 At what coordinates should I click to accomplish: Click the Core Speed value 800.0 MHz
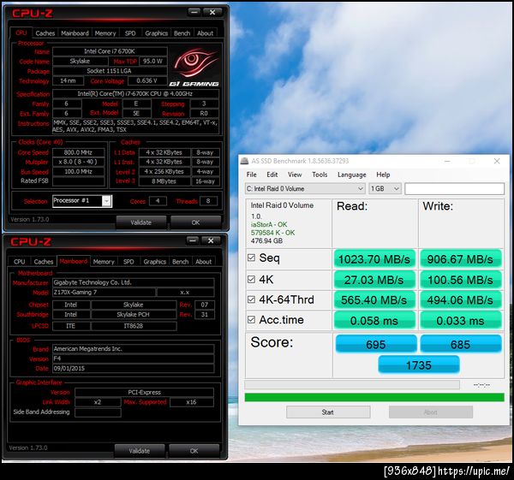point(78,152)
